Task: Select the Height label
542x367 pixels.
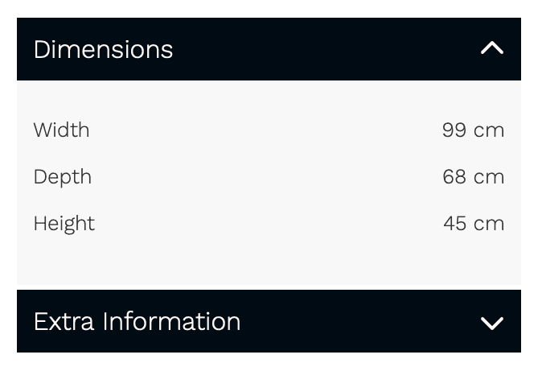Action: tap(64, 224)
